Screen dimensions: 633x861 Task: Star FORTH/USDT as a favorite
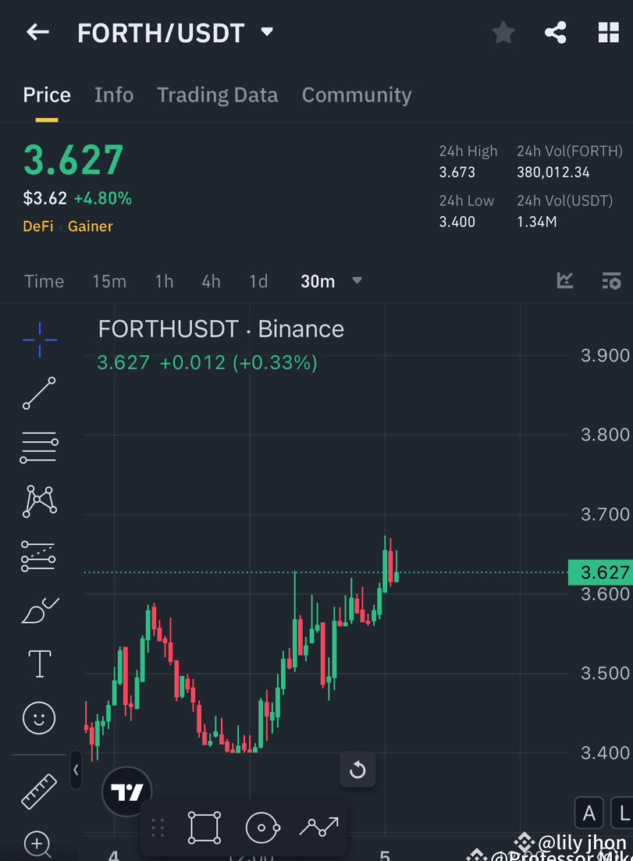tap(503, 32)
